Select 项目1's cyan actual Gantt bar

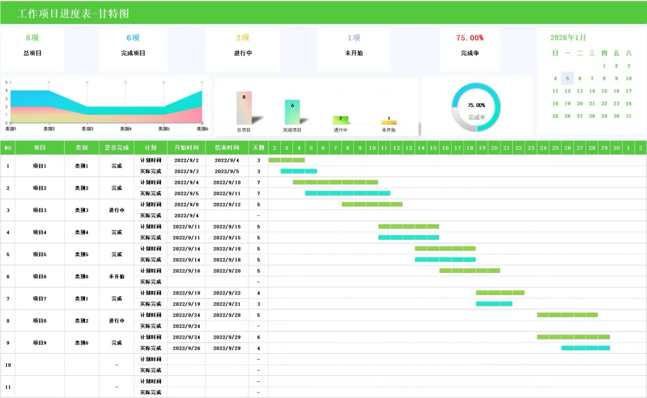click(x=299, y=171)
